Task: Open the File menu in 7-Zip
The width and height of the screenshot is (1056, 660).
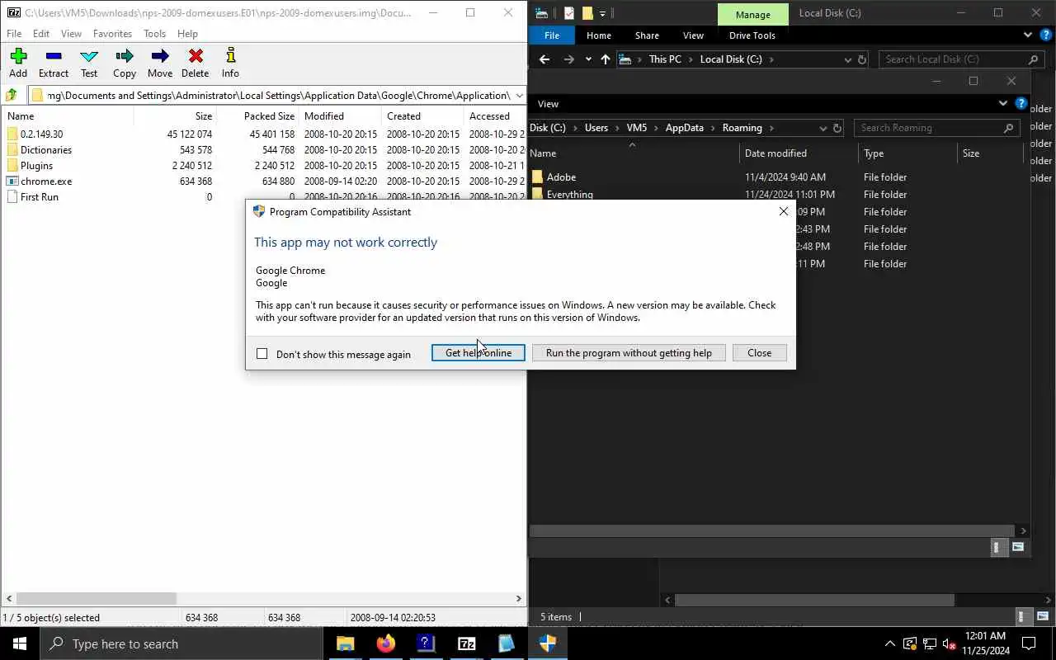Action: 14,34
